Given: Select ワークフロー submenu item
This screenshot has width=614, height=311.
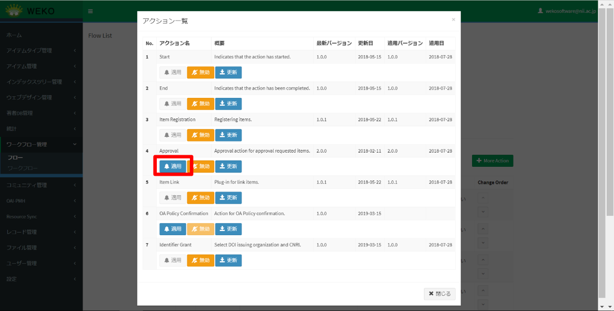Looking at the screenshot, I should tap(22, 168).
